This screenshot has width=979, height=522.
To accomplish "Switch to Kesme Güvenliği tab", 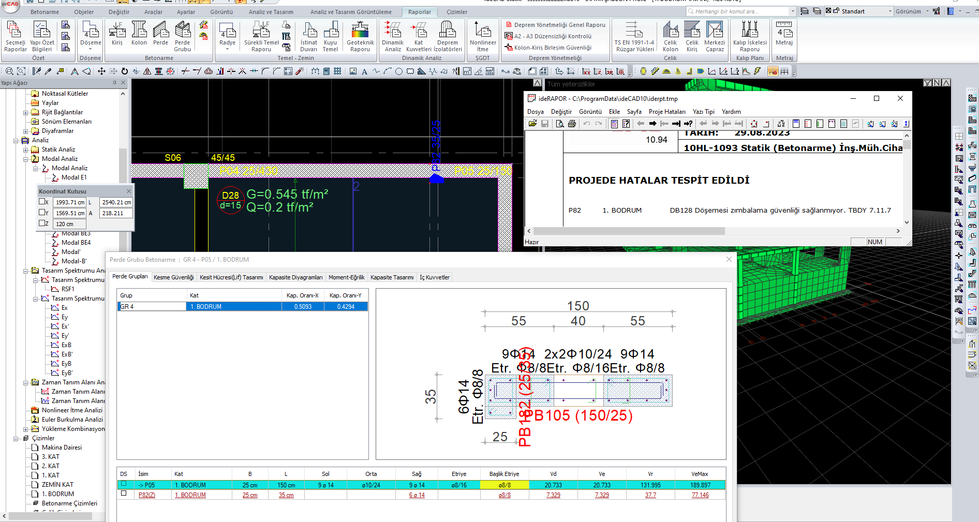I will (x=174, y=277).
